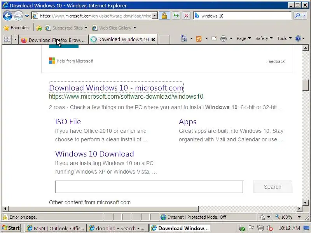Switch to Download Firefox Browser tab
This screenshot has height=233, width=311.
pyautogui.click(x=54, y=40)
